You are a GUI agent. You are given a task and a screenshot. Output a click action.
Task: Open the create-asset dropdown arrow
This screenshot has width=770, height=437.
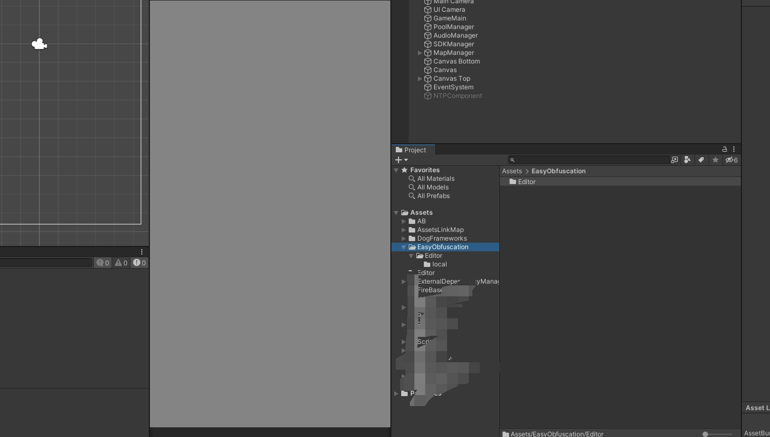pos(406,160)
